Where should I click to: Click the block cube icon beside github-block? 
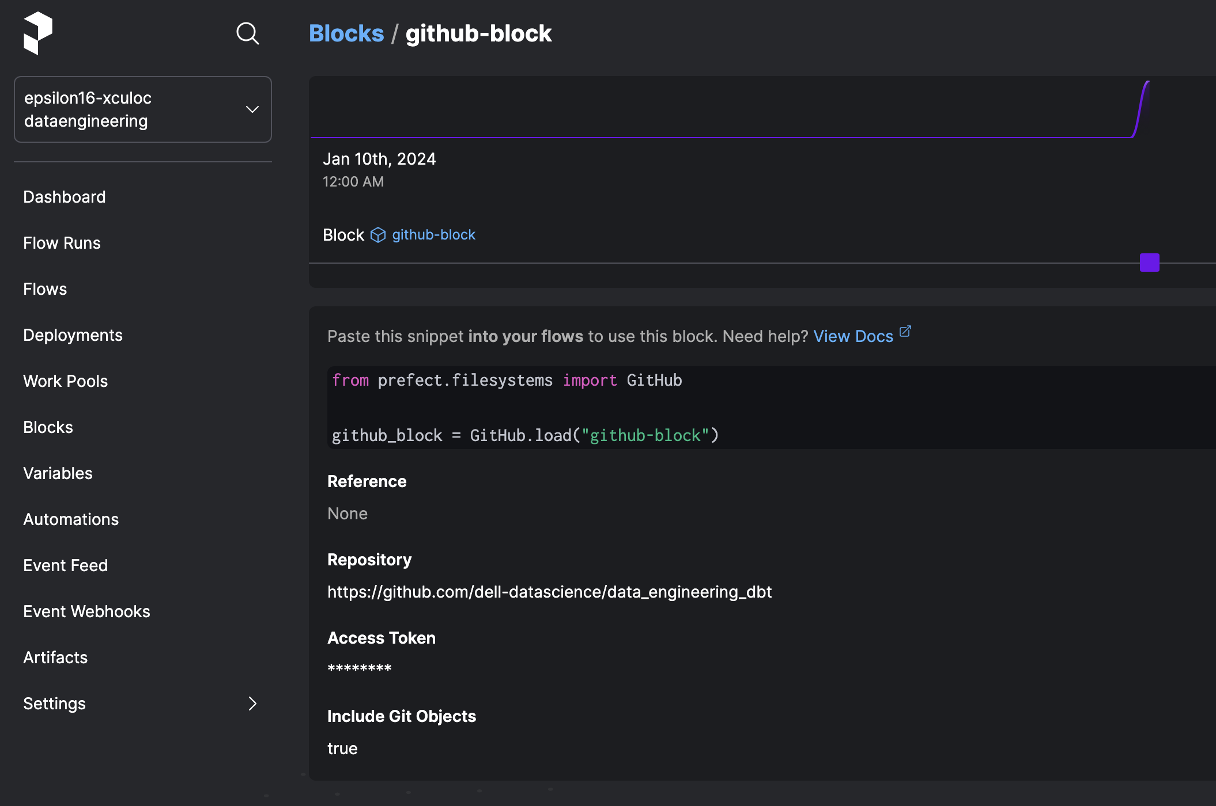click(378, 235)
